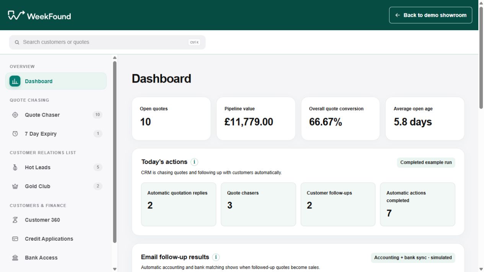Go to 7 Day Expiry page

(56, 134)
